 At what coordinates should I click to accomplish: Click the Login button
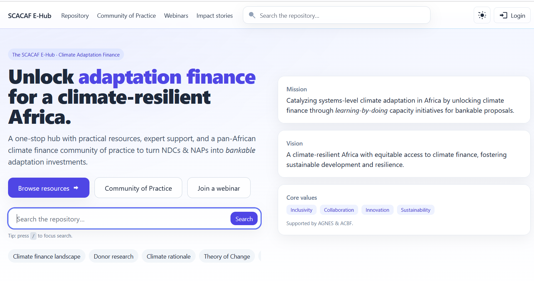click(512, 15)
